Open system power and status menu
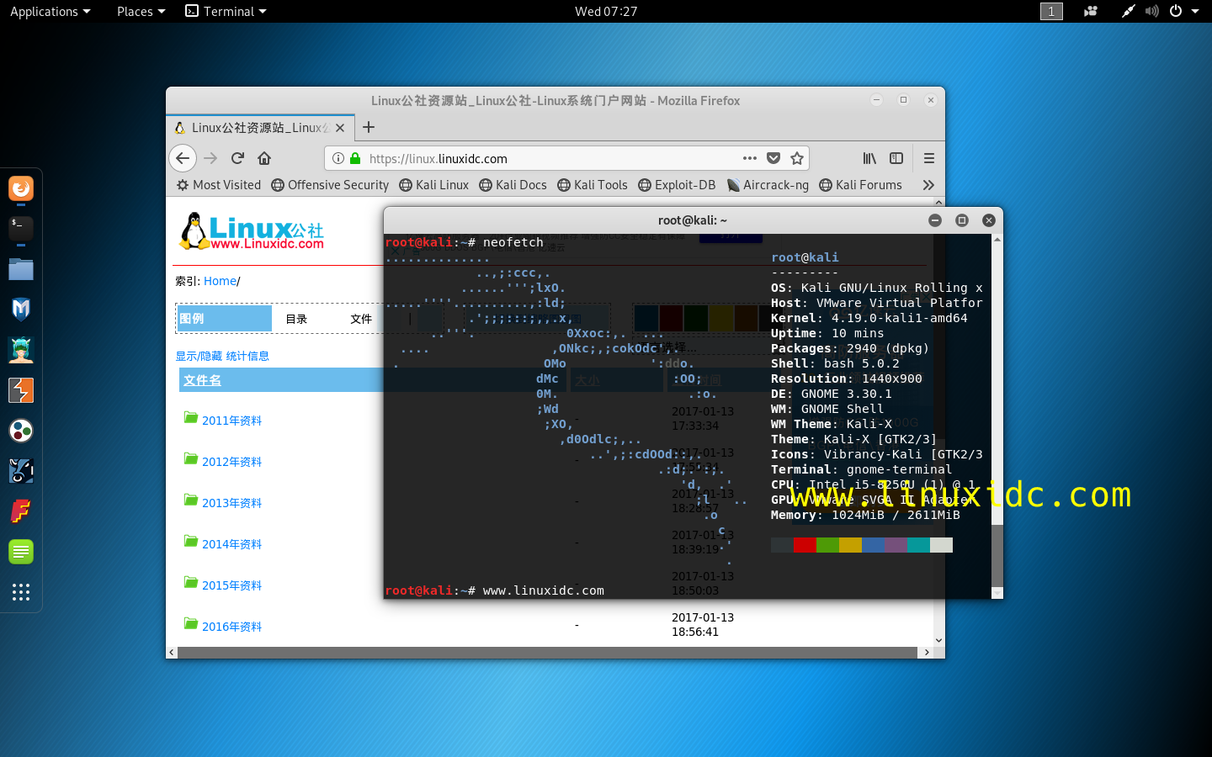1212x757 pixels. pos(1184,11)
